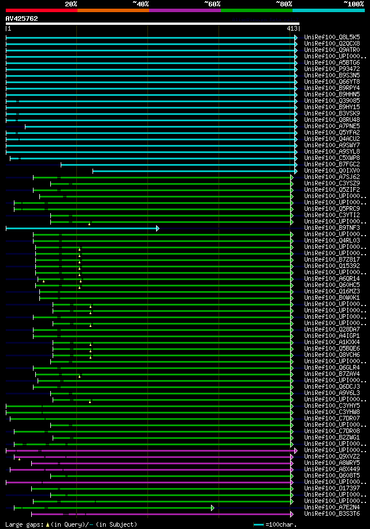This screenshot has height=529, width=370.
Task: Open hit UniRef100_Q5PRC9
Action: tap(332, 209)
